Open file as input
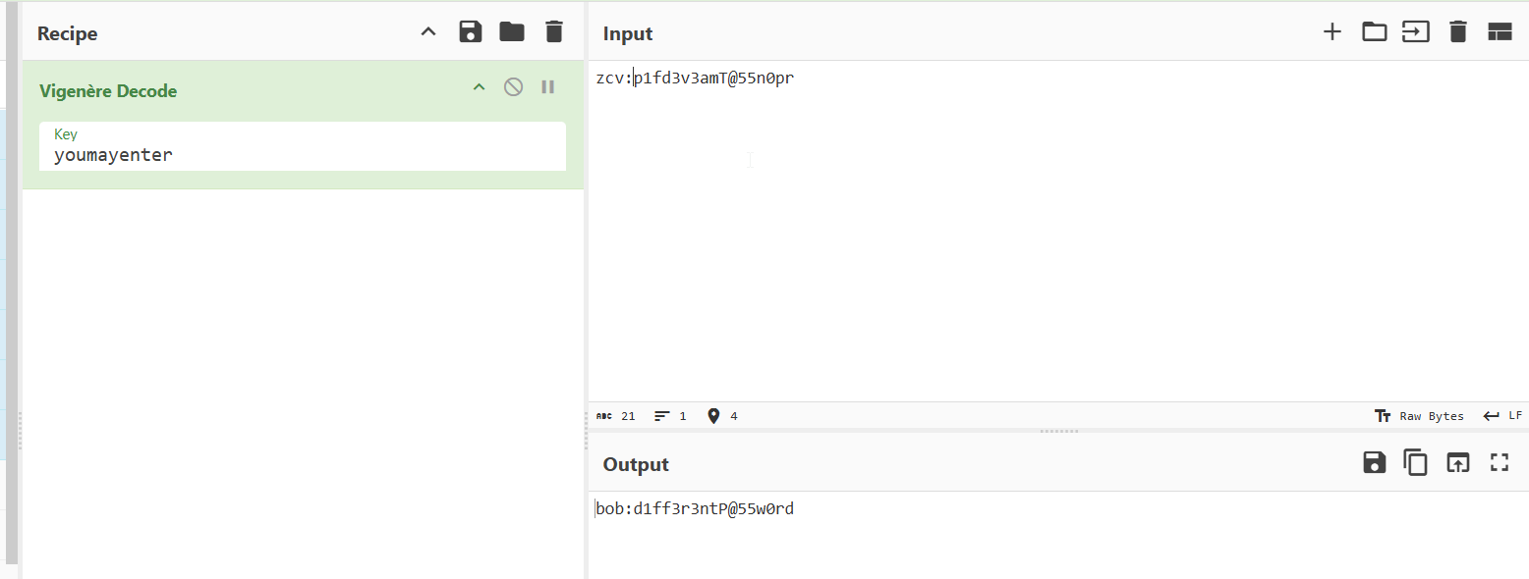This screenshot has width=1529, height=579. [x=1415, y=32]
